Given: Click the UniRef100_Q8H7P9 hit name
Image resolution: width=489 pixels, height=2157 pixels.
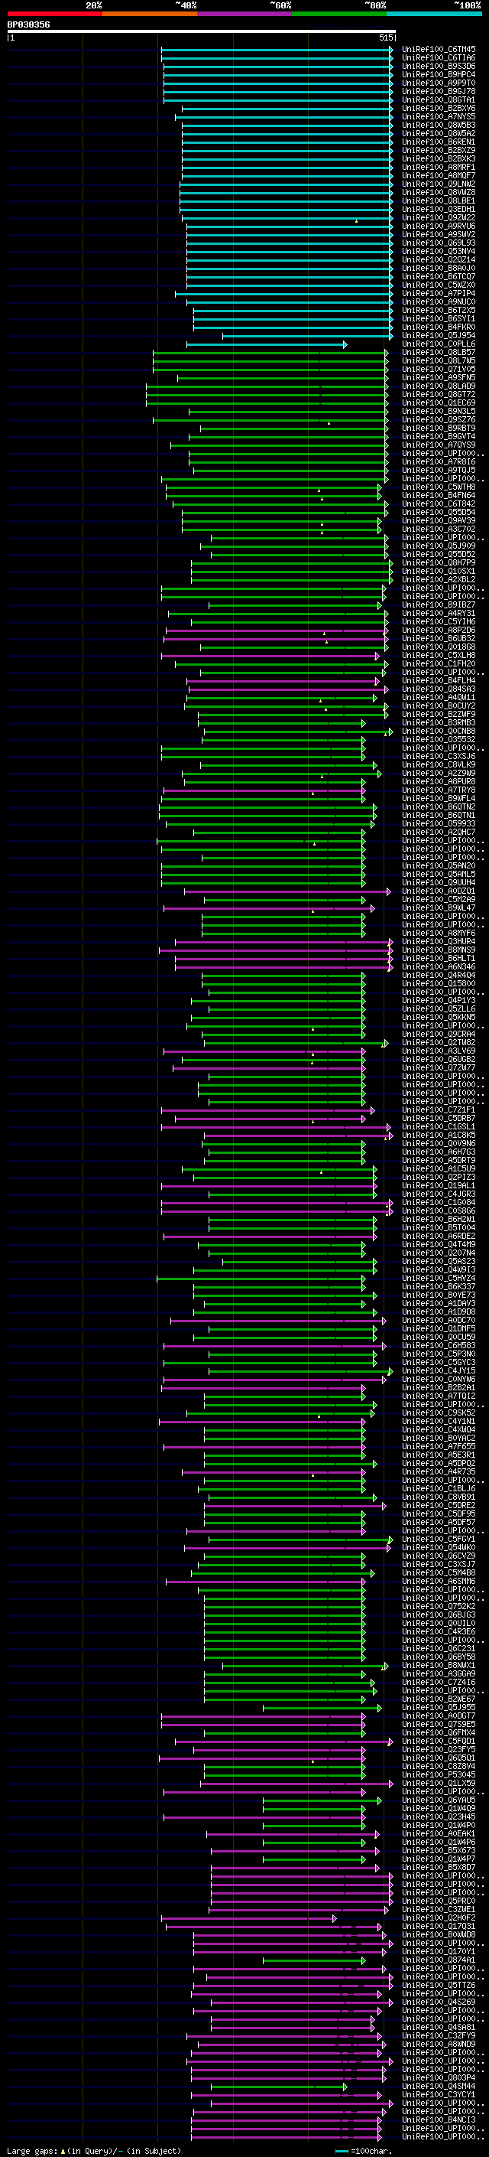Looking at the screenshot, I should (439, 562).
